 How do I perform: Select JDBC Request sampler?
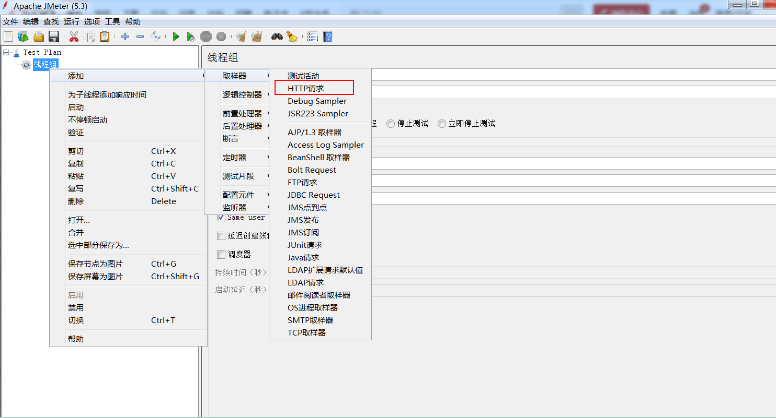[x=320, y=195]
